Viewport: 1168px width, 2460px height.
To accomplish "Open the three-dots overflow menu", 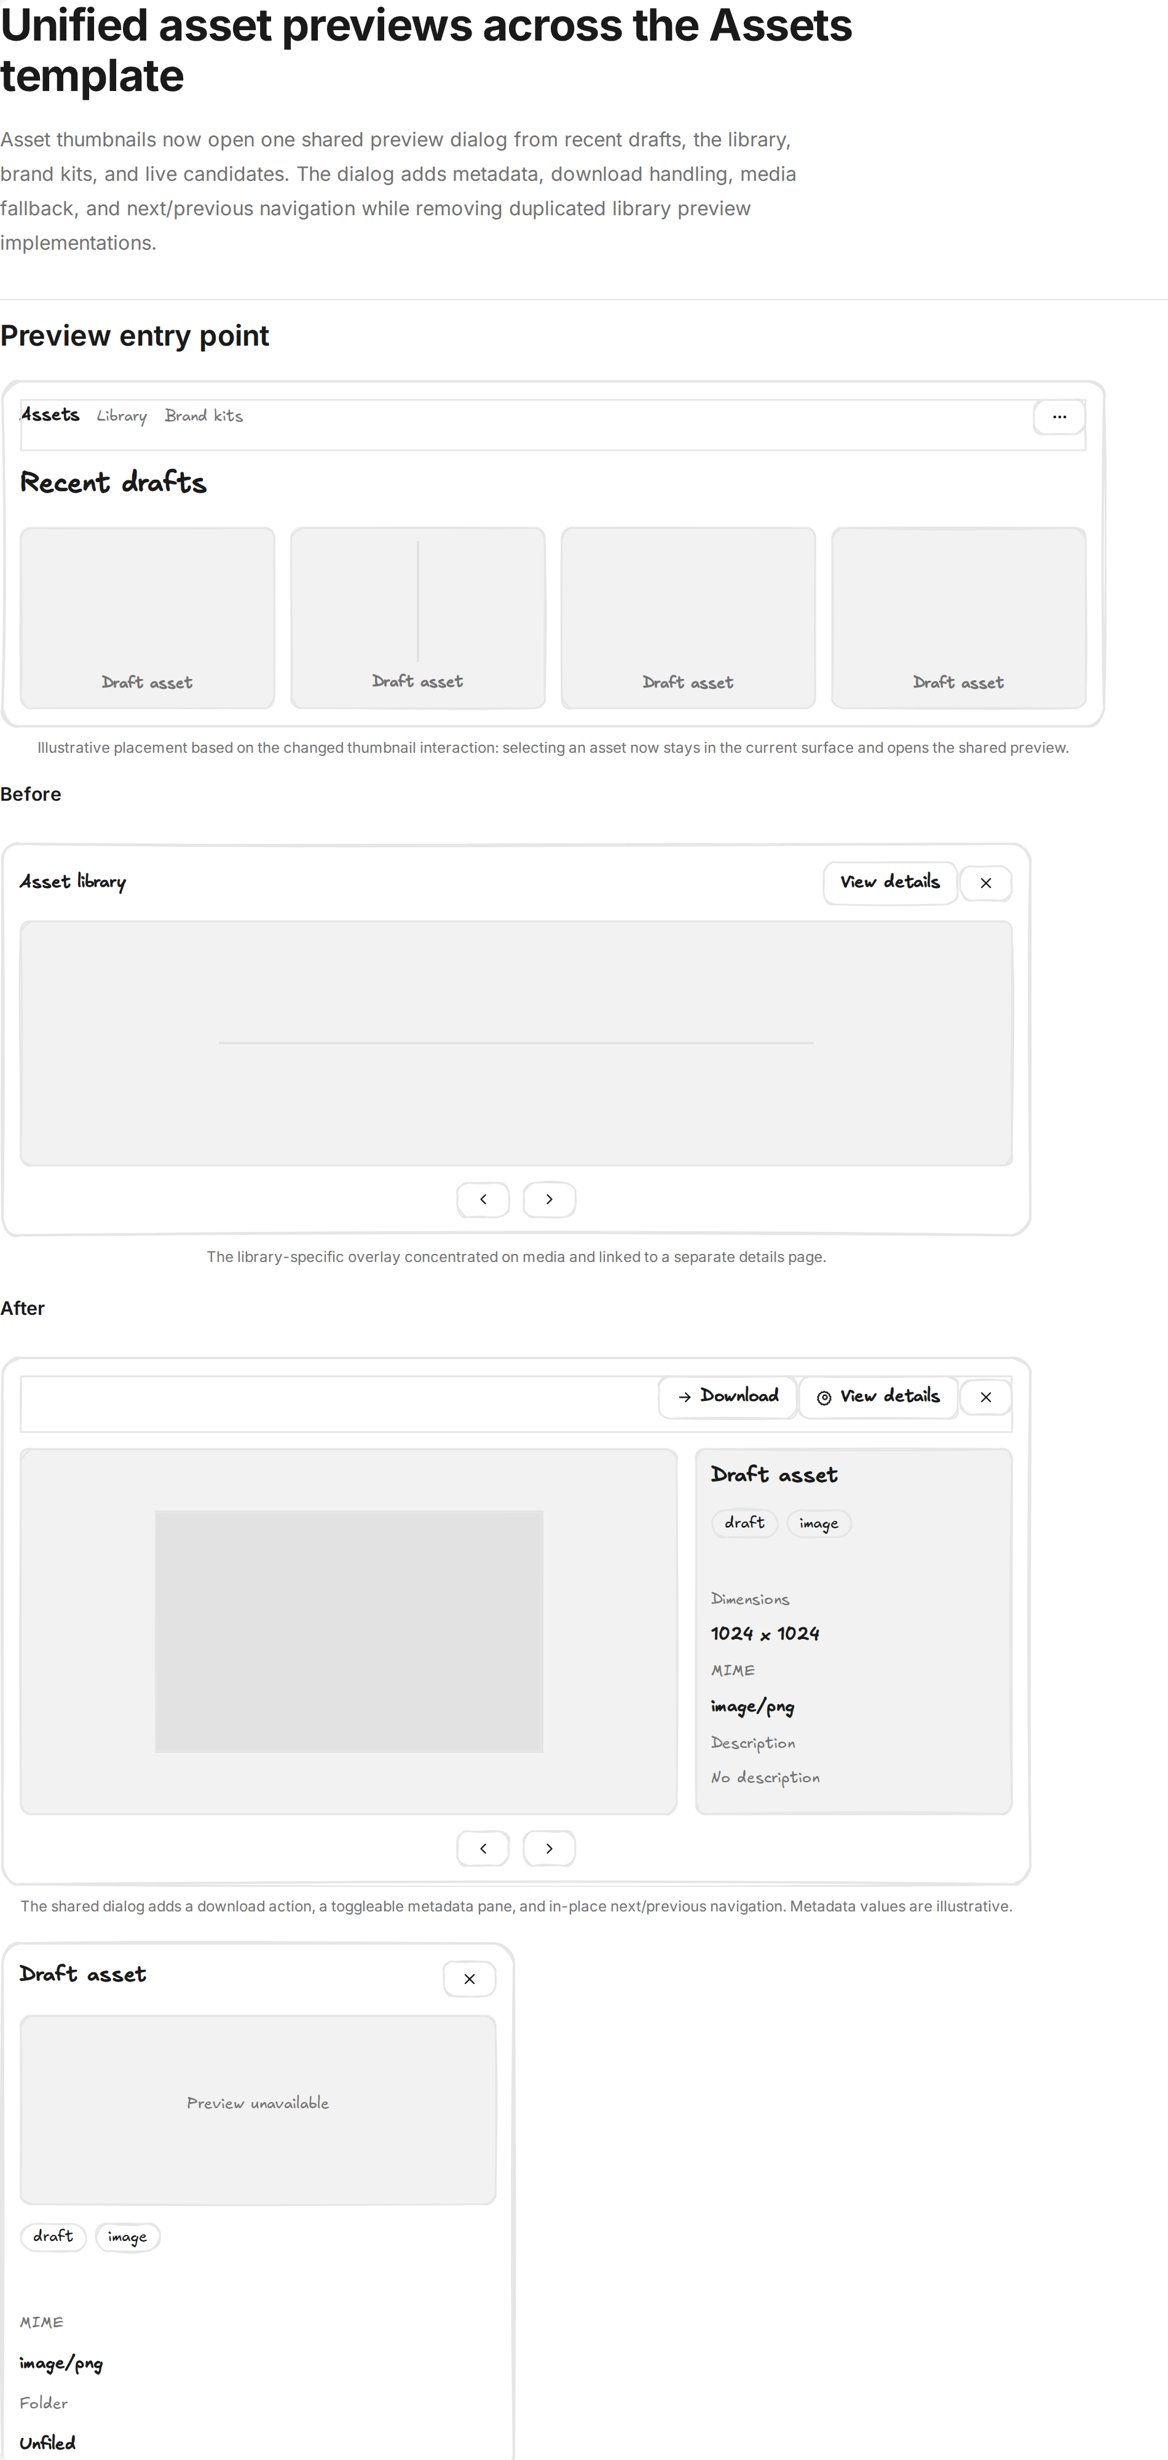I will (x=1059, y=416).
